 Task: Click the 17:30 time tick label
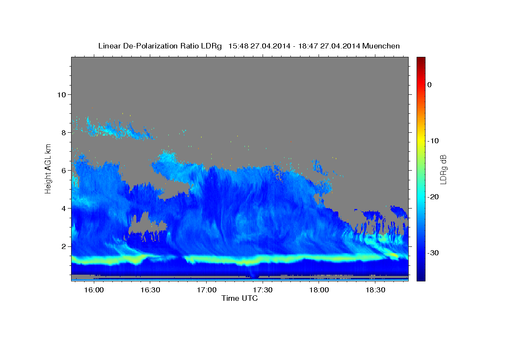[x=263, y=290]
